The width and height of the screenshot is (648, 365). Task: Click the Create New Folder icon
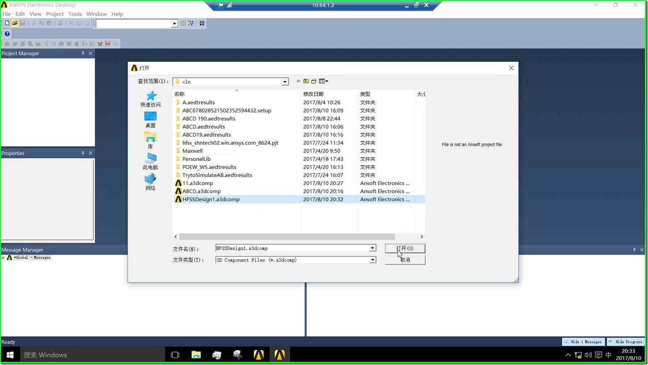click(x=314, y=81)
